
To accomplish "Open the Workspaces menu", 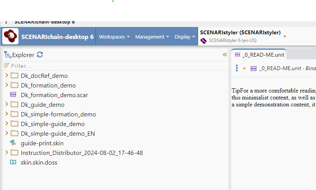I will pos(114,37).
